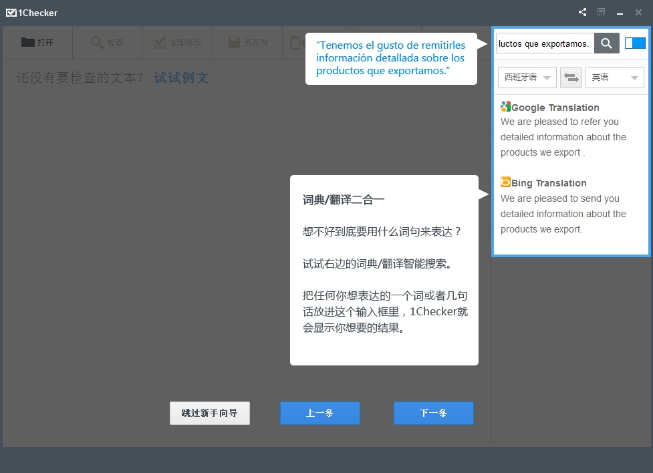Open the feedback note icon in title bar
Image resolution: width=653 pixels, height=473 pixels.
(602, 12)
